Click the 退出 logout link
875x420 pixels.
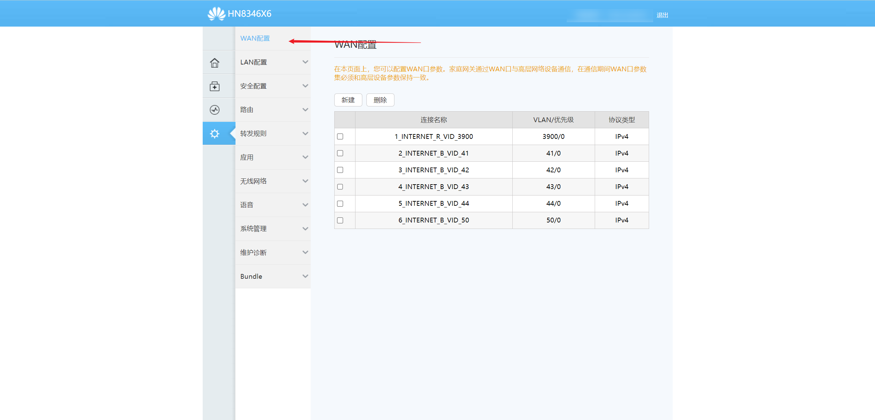tap(662, 15)
